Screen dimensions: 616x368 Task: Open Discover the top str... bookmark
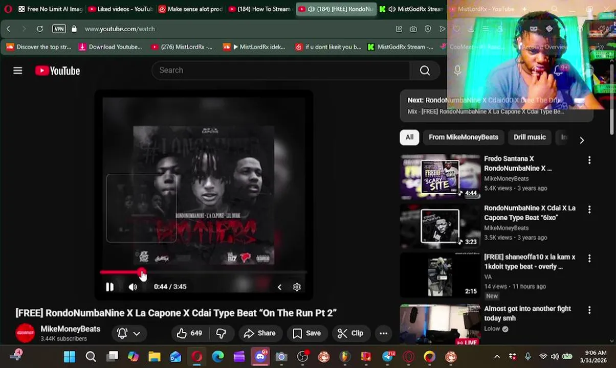(x=39, y=47)
